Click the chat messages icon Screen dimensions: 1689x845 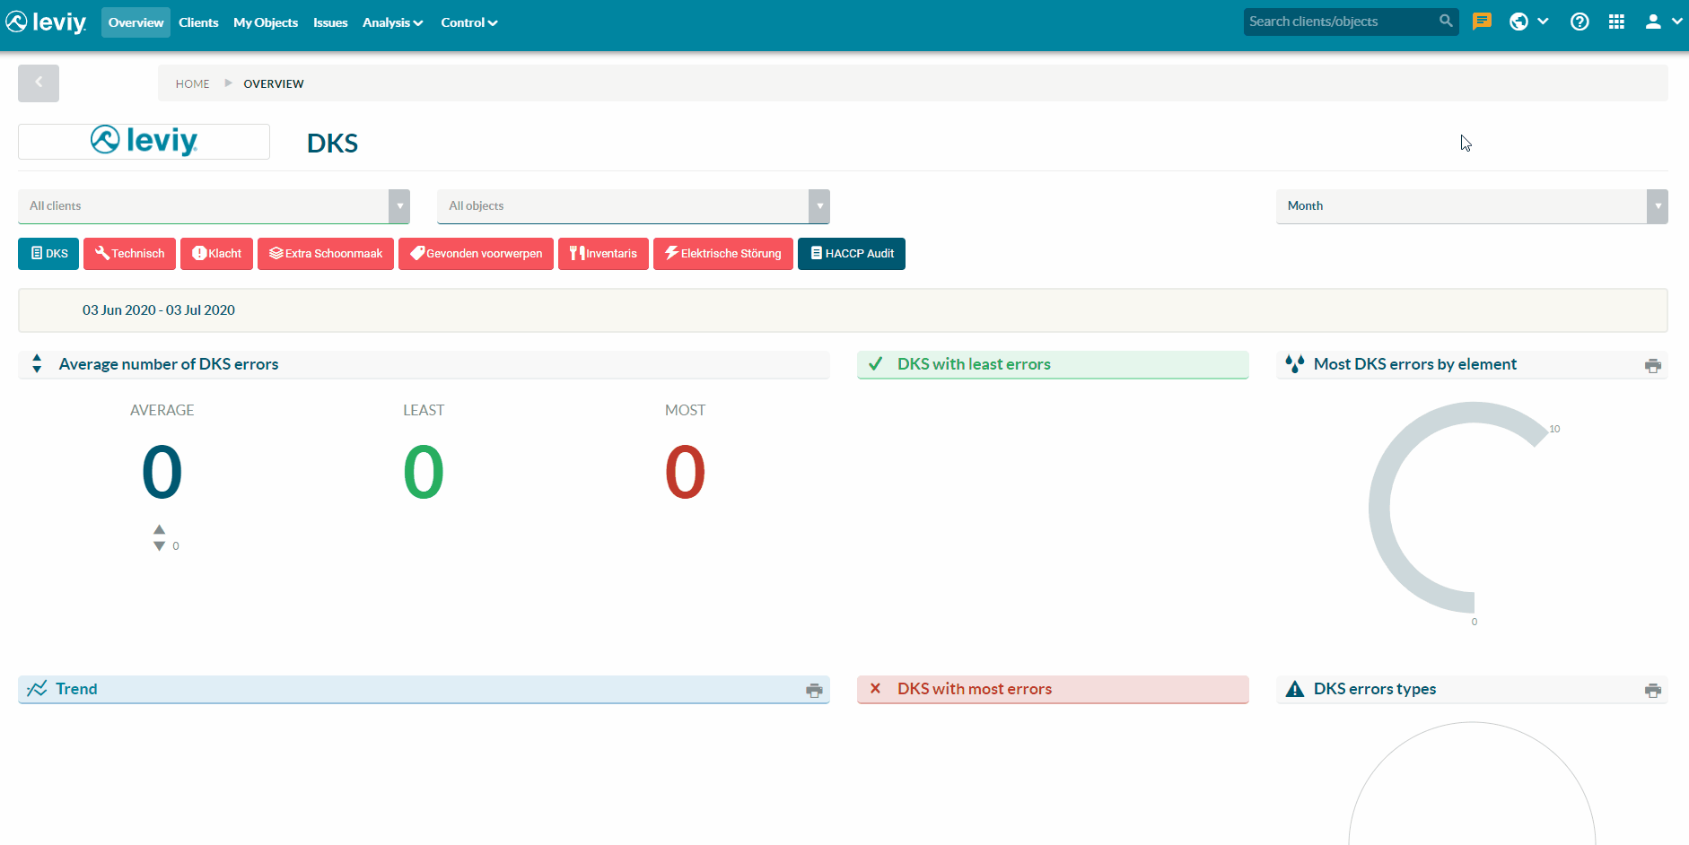pos(1482,21)
